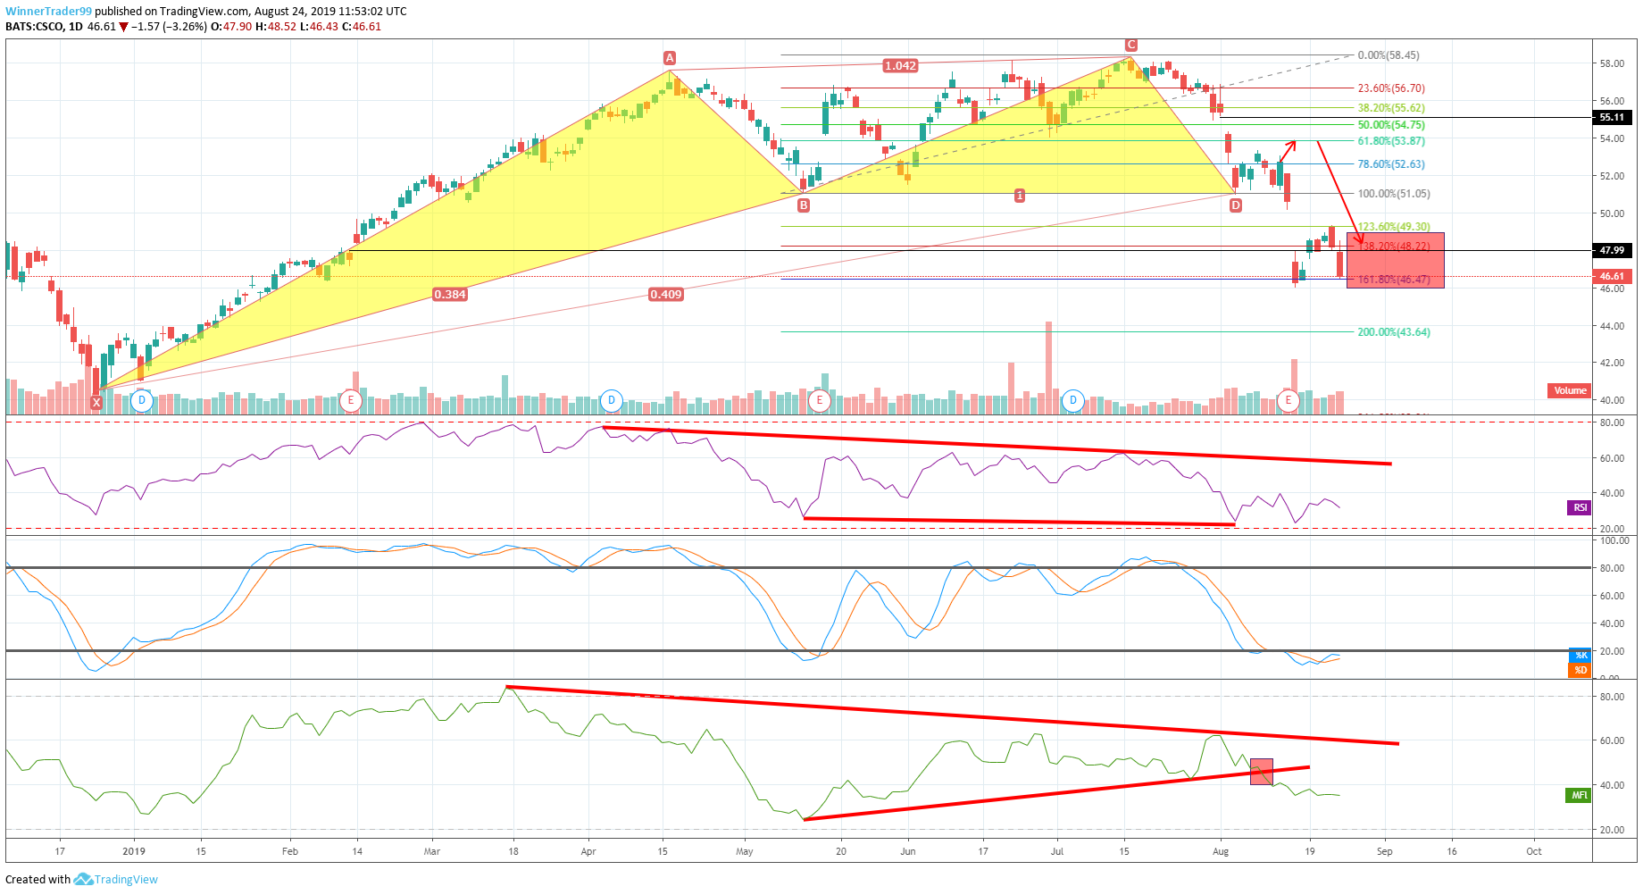Click the 1.042 ratio label
This screenshot has height=895, width=1643.
900,65
